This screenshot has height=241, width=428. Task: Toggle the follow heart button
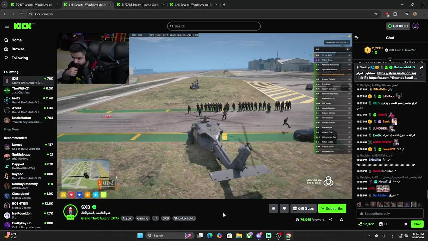[284, 209]
